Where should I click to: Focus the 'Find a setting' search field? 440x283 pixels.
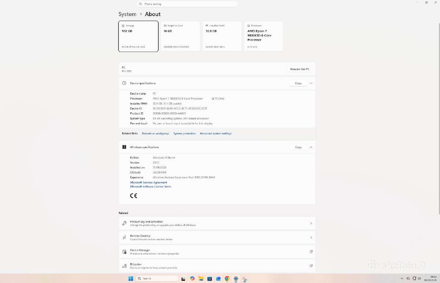coord(188,4)
